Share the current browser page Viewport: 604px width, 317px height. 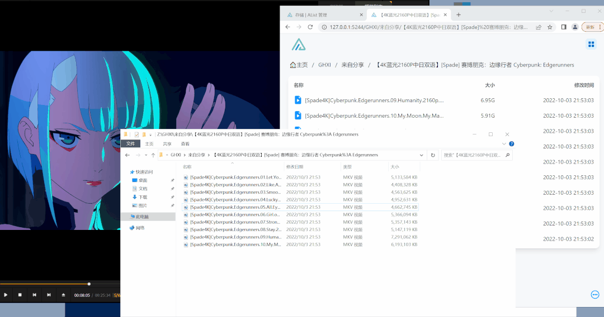point(539,27)
